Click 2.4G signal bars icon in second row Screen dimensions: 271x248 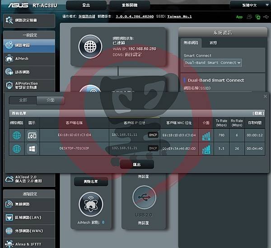[206, 149]
